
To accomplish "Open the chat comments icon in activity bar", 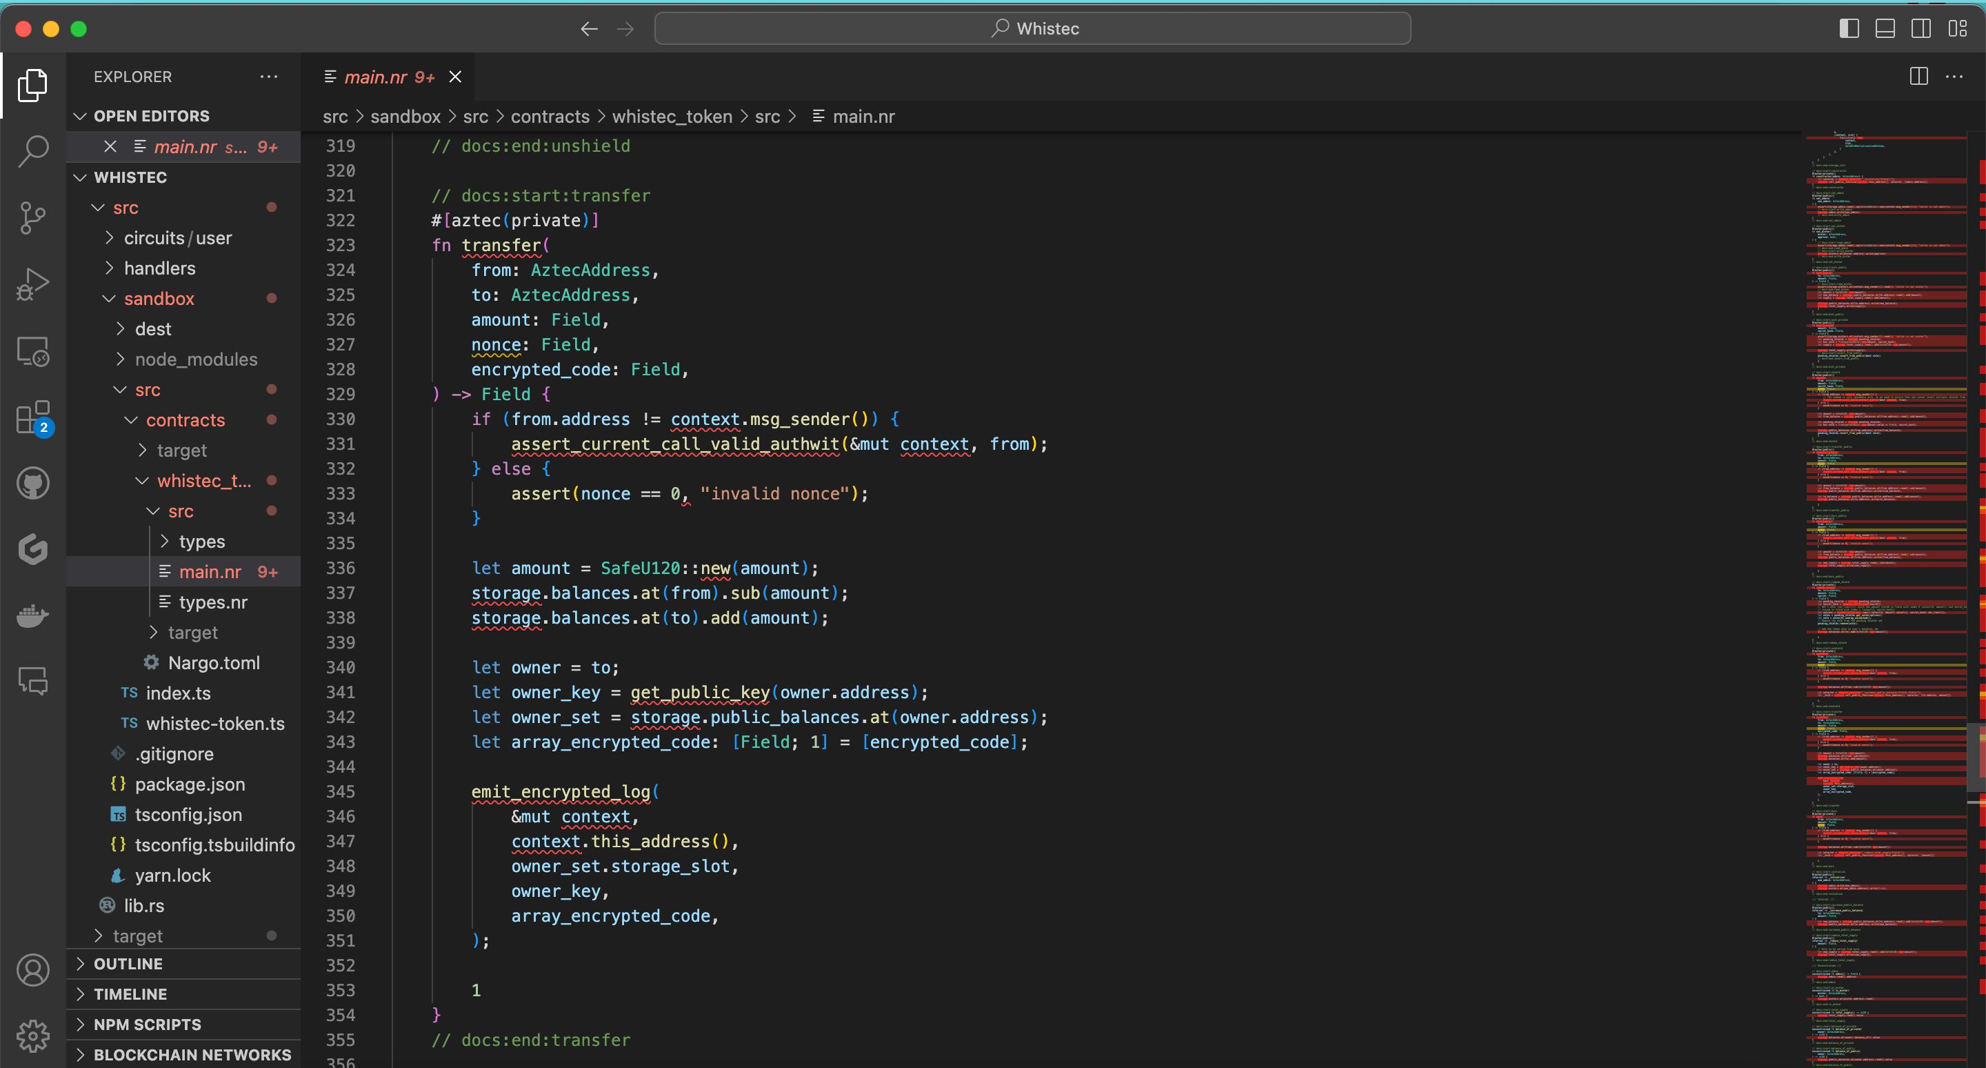I will coord(32,681).
